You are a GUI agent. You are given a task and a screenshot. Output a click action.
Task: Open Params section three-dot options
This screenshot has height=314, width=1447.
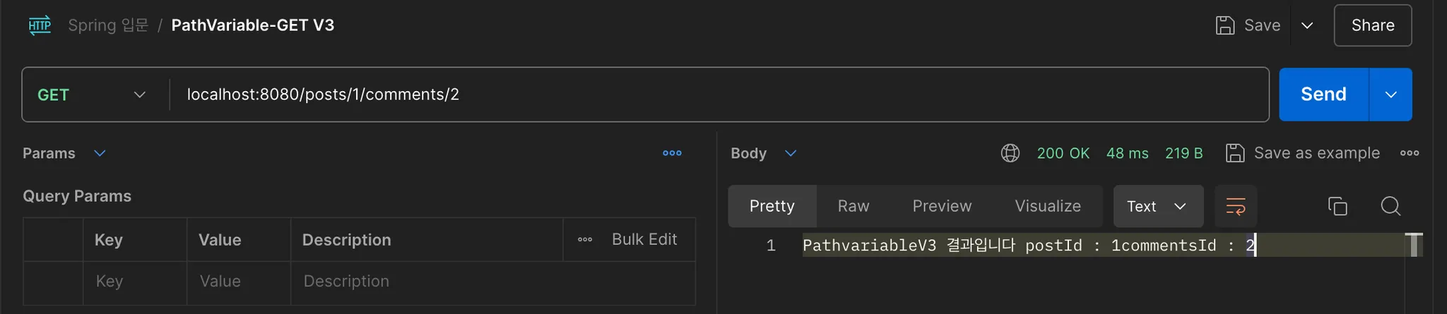coord(672,153)
